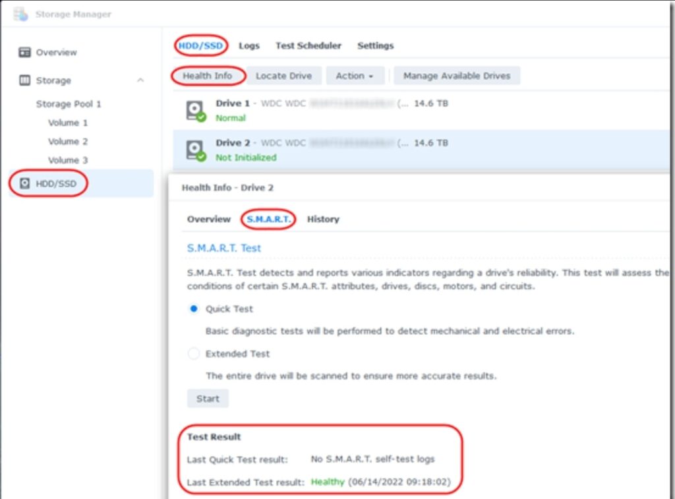
Task: Select the Quick Test radio button
Action: pyautogui.click(x=194, y=308)
